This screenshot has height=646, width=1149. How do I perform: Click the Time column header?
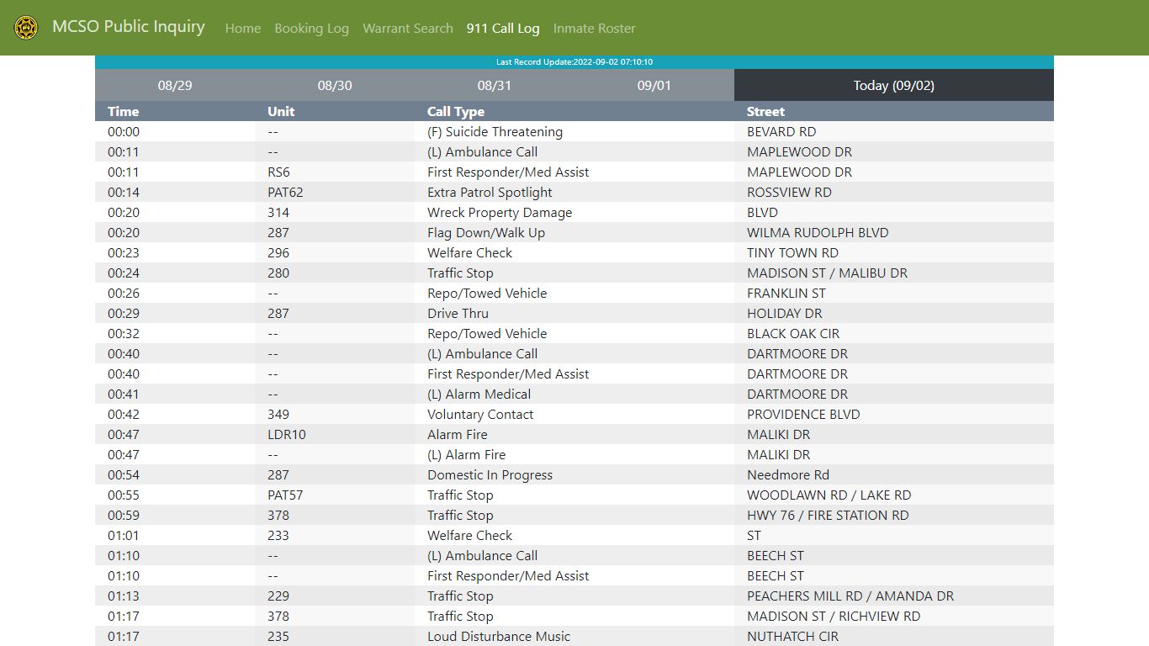175,111
